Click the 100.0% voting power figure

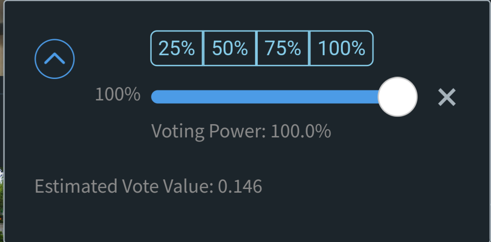click(x=301, y=131)
